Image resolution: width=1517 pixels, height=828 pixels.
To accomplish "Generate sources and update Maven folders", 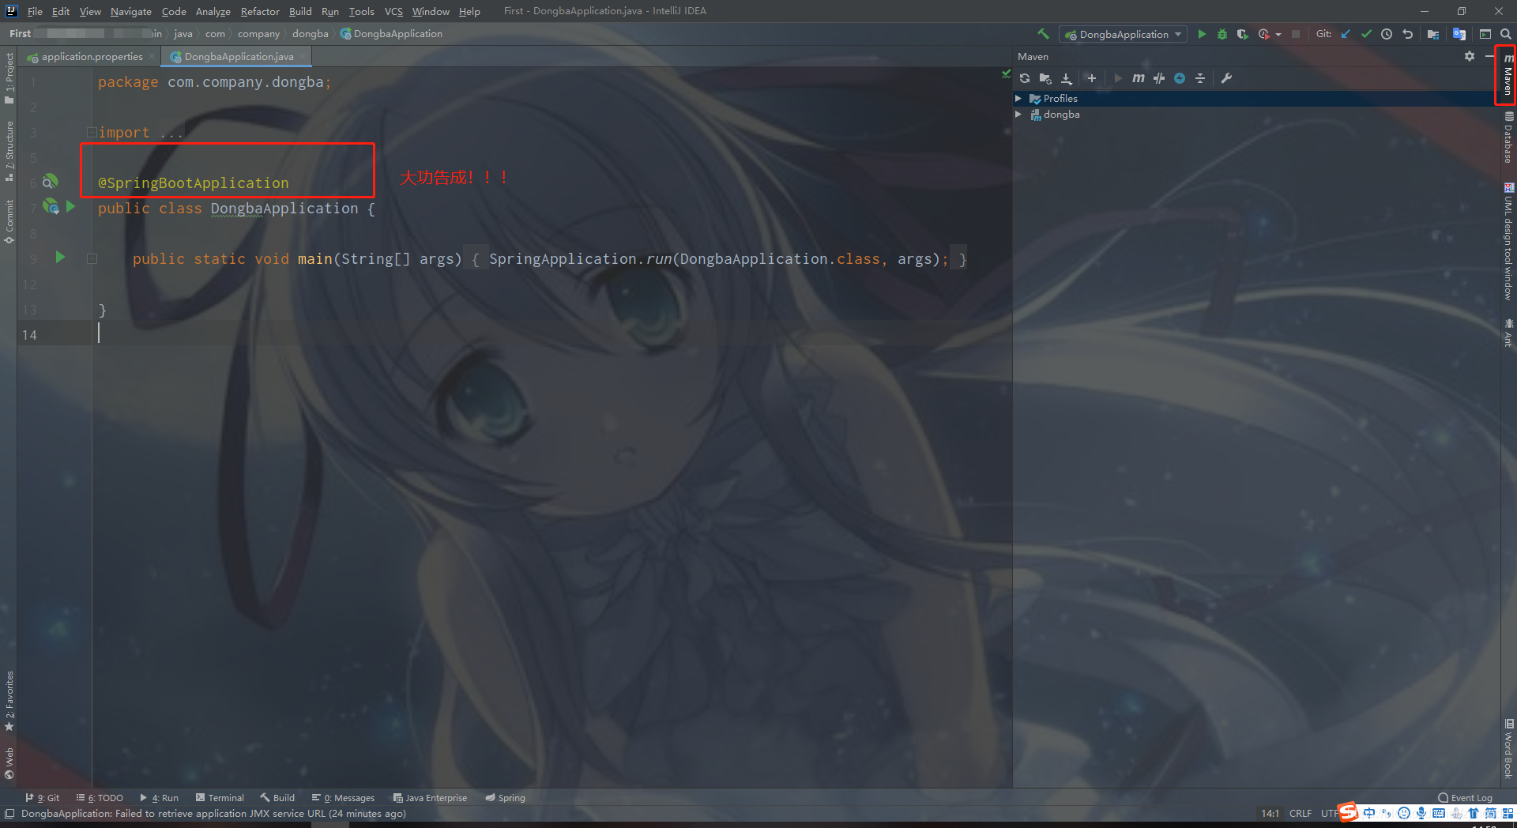I will coord(1045,78).
